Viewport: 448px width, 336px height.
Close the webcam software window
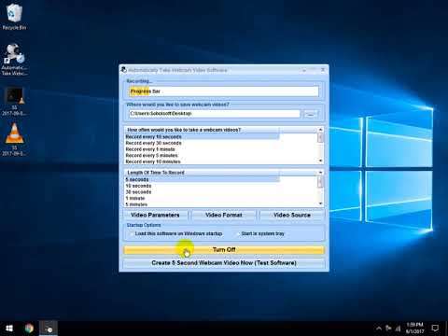coord(323,70)
